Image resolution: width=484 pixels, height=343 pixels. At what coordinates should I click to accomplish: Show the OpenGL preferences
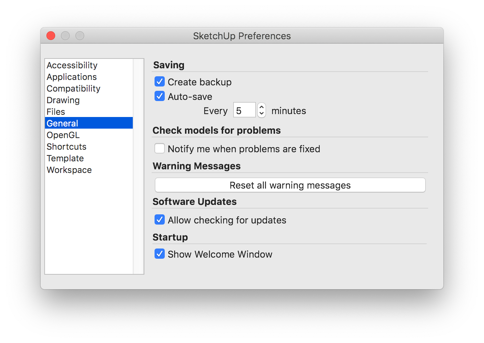pos(63,135)
